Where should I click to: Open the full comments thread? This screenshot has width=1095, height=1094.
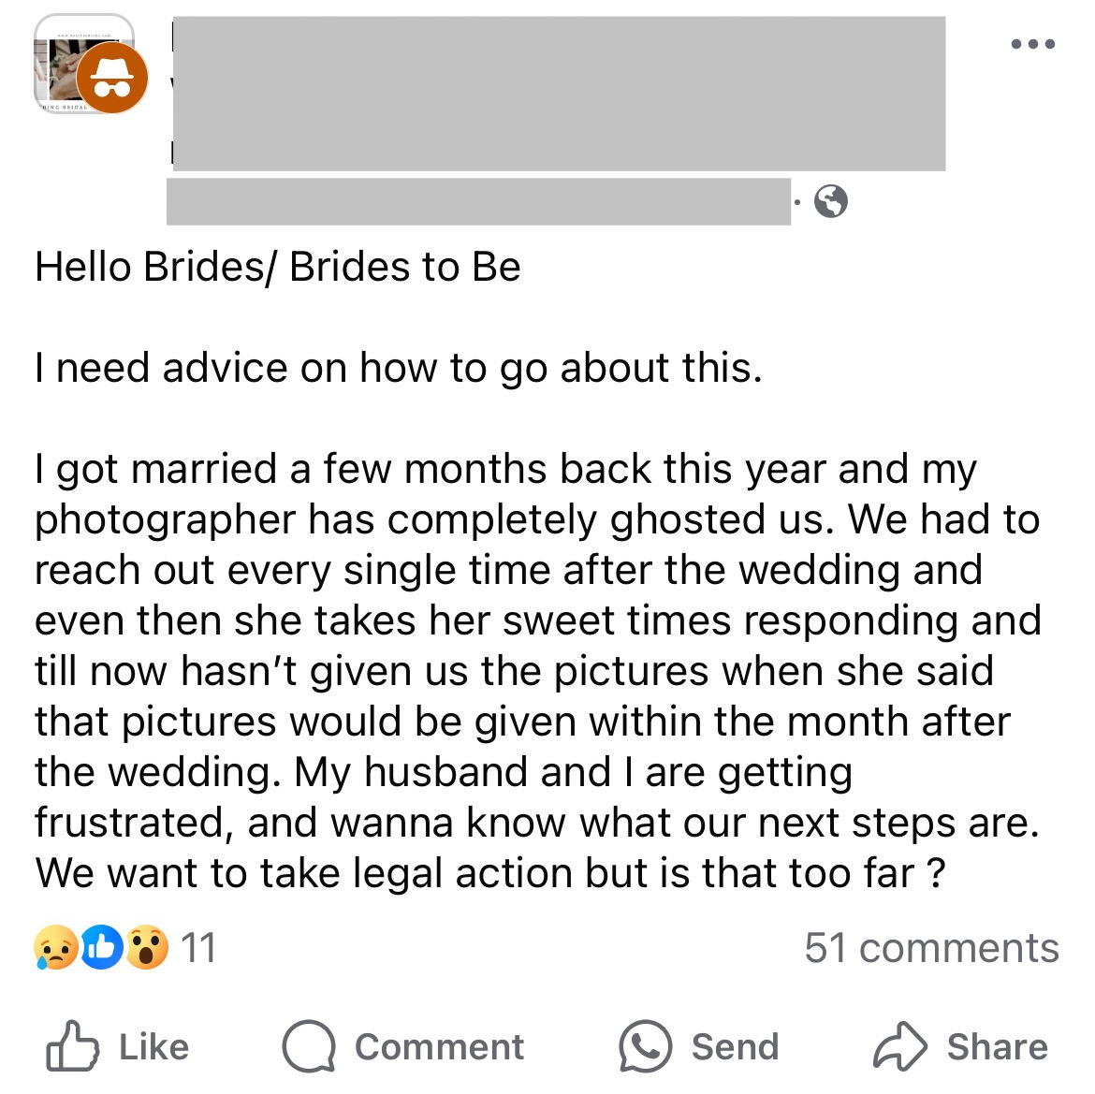(x=932, y=948)
